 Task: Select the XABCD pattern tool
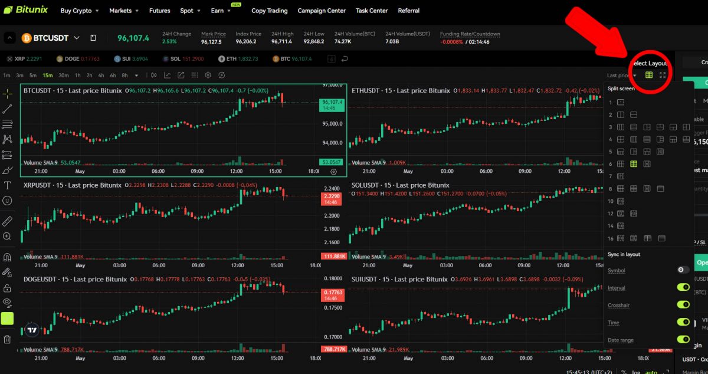[7, 139]
